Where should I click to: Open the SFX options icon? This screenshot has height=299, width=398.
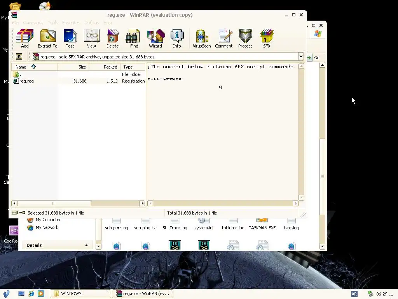tap(267, 39)
